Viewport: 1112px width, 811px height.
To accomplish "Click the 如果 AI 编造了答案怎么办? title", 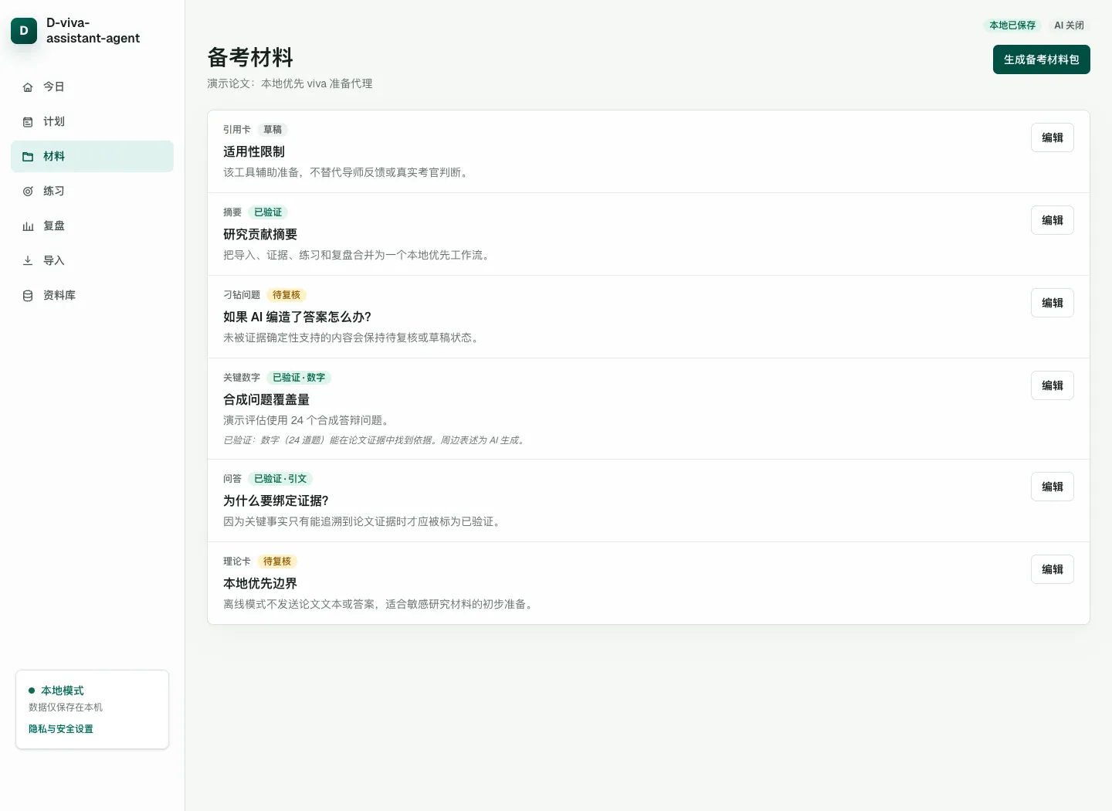I will [x=297, y=317].
